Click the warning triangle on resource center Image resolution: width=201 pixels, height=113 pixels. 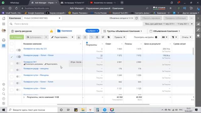(x=52, y=31)
